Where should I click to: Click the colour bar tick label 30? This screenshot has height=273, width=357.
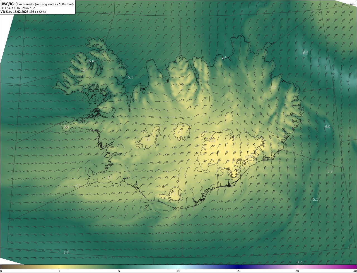[297, 271]
